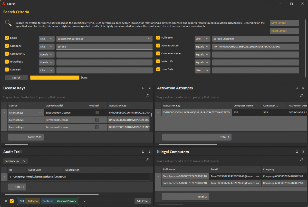Open search in the Illegal Computers grid
The image size is (308, 207).
(302, 159)
